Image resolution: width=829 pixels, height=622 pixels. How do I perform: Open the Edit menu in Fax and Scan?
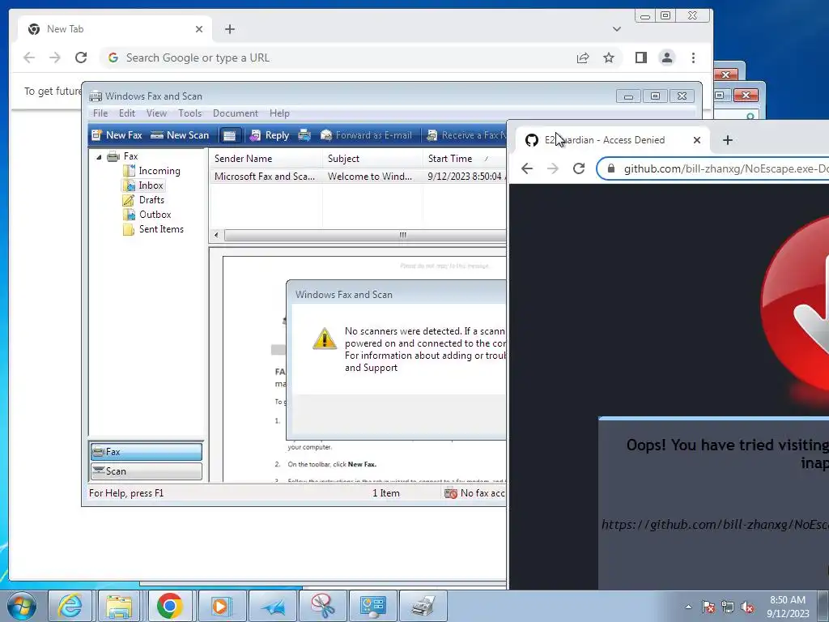pos(127,113)
